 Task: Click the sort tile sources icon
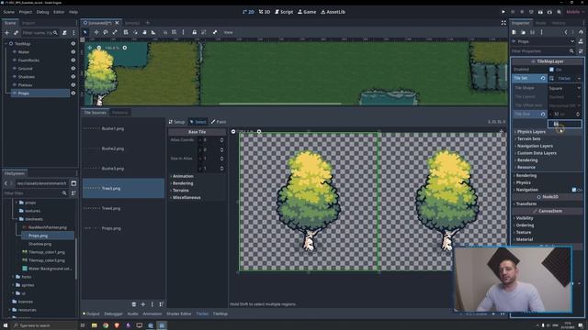point(162,304)
